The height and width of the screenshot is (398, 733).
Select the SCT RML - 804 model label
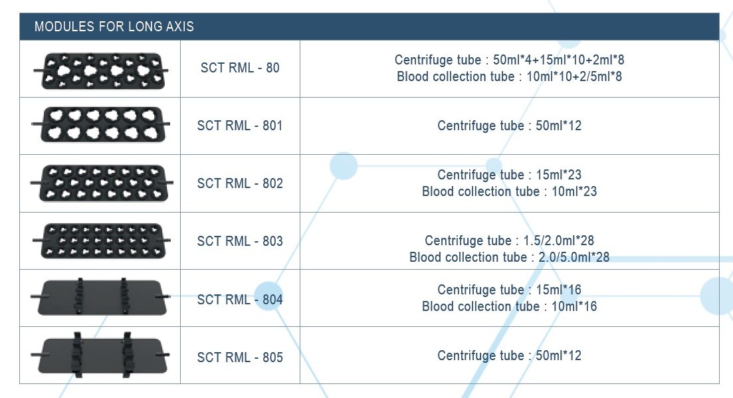coord(240,300)
